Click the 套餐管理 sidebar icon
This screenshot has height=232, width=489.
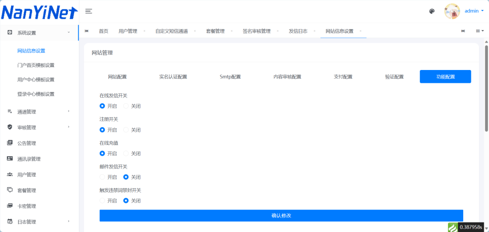(10, 190)
